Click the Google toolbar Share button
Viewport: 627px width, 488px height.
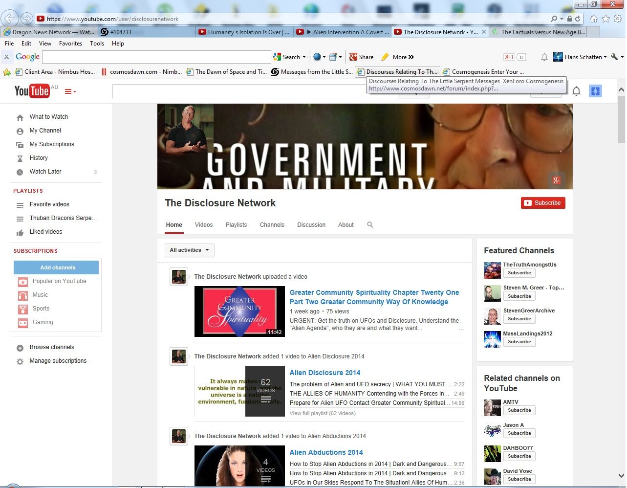pos(362,57)
